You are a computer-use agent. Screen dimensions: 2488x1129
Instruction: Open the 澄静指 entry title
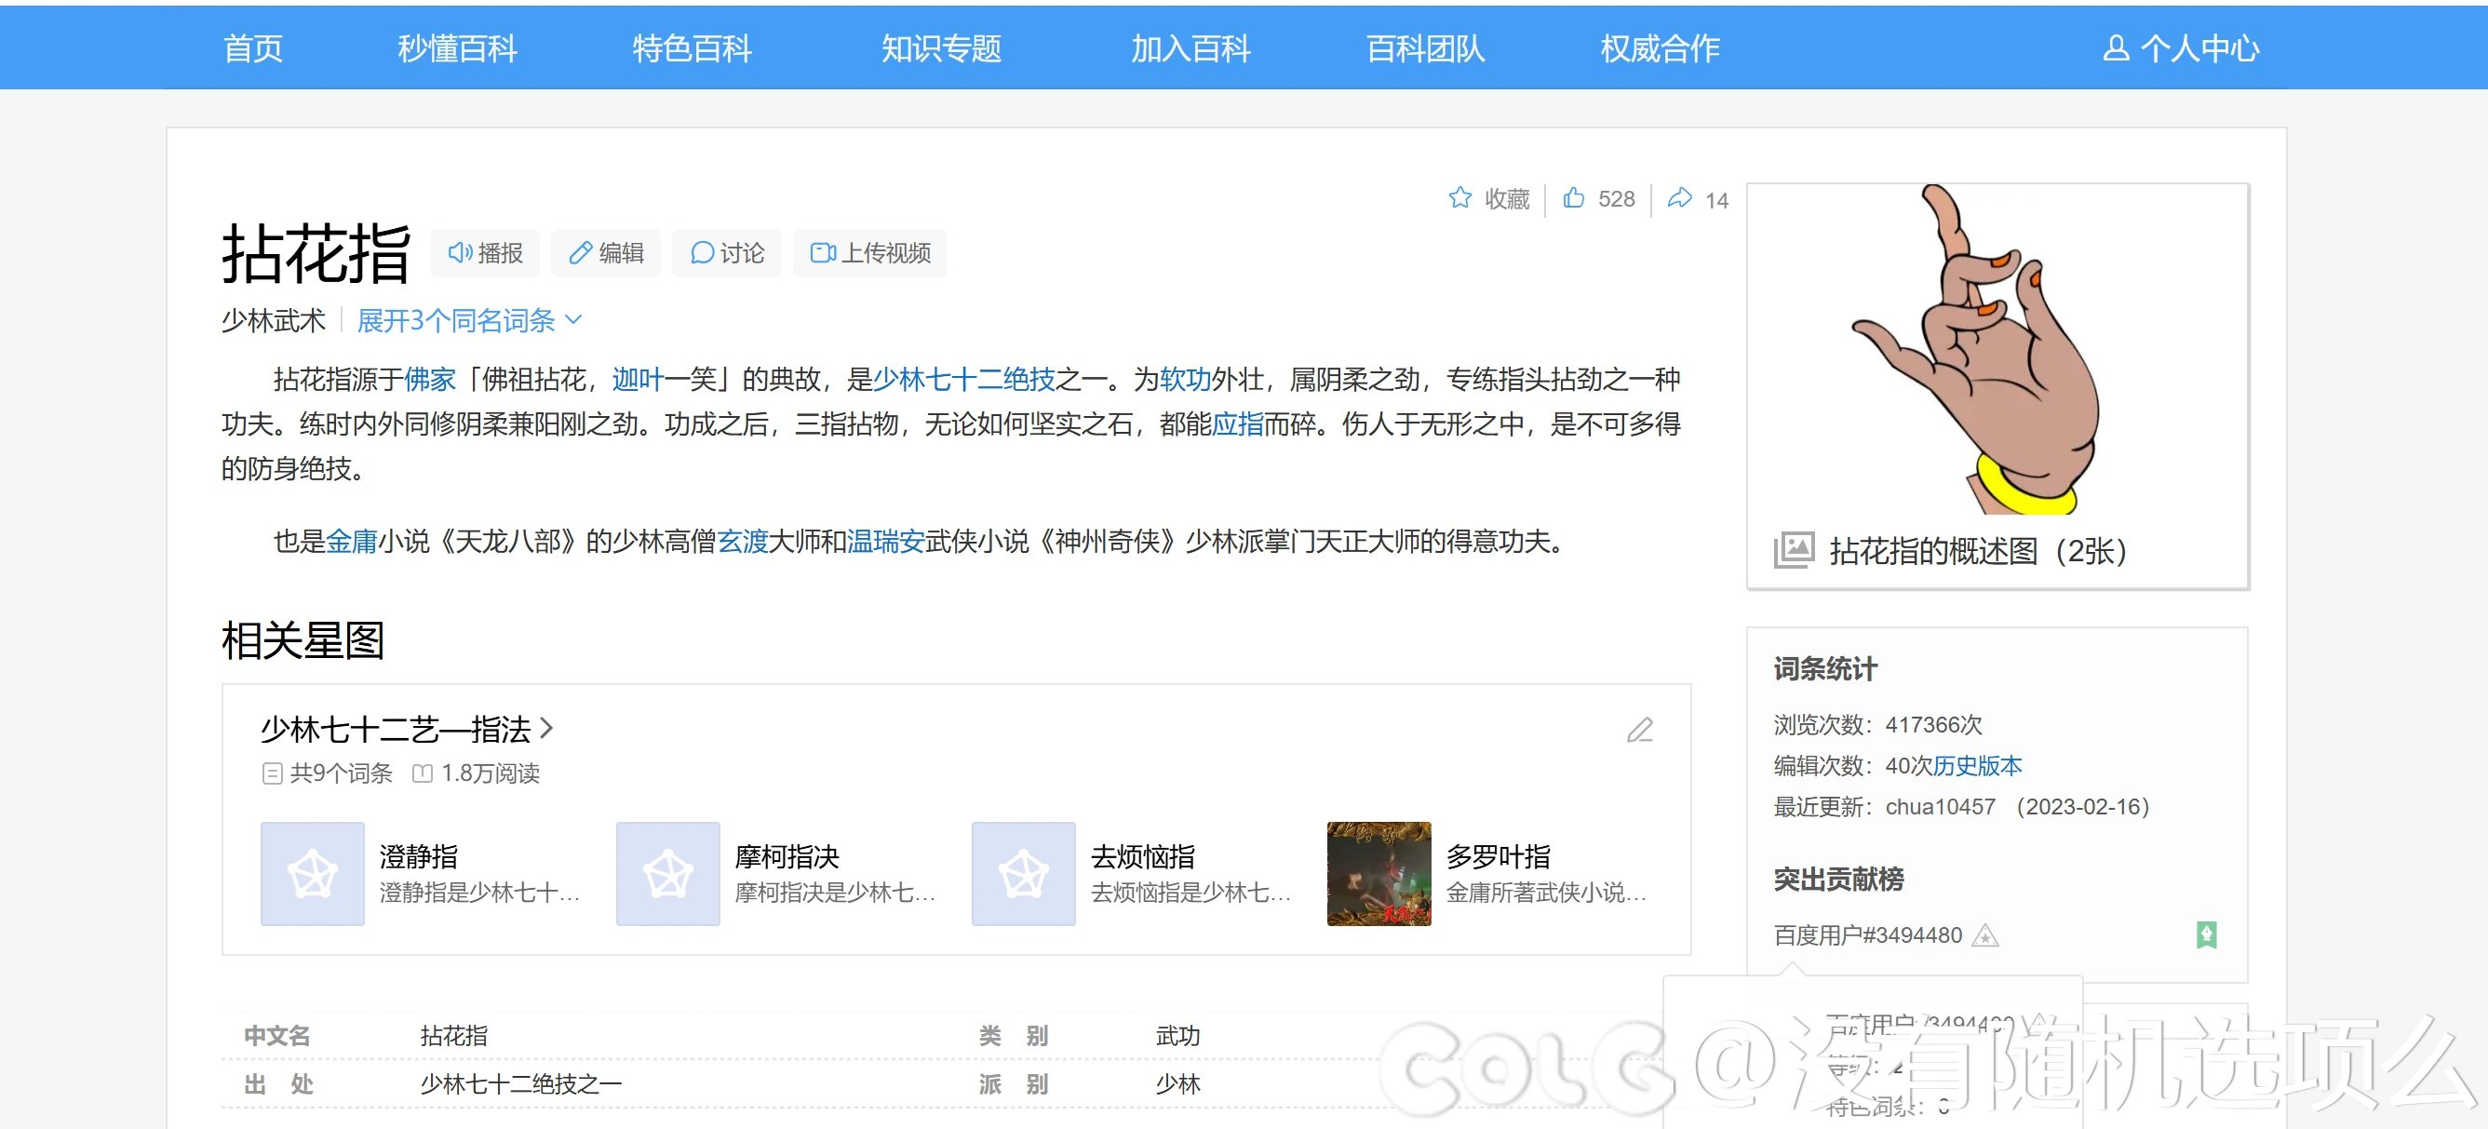418,856
